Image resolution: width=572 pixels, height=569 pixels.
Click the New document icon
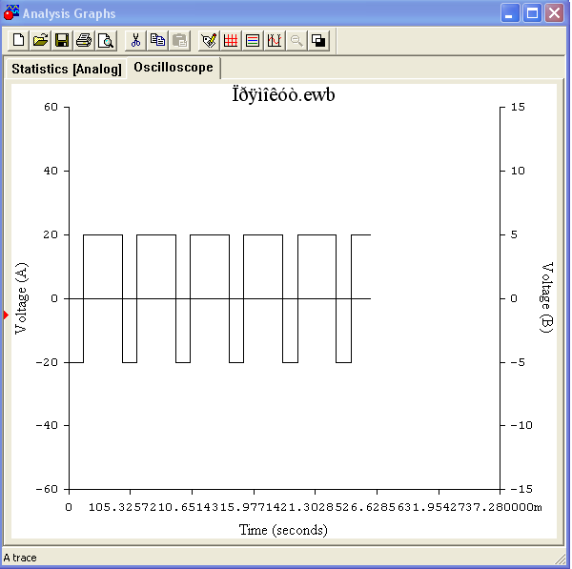(x=19, y=40)
